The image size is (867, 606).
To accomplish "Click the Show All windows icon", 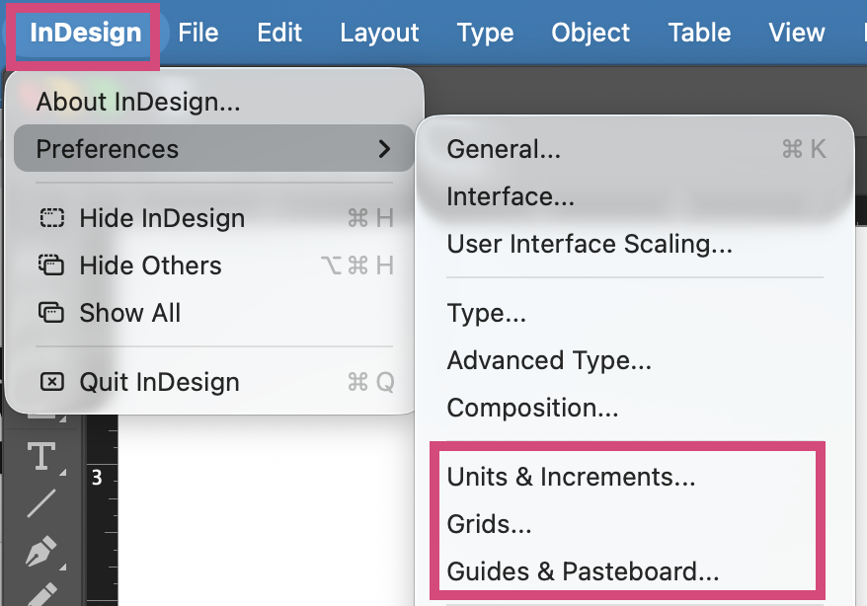I will [x=51, y=312].
